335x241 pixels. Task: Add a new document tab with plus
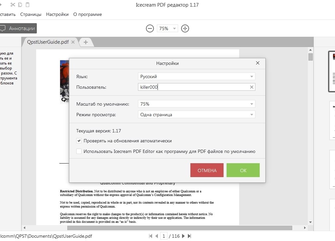pyautogui.click(x=86, y=42)
